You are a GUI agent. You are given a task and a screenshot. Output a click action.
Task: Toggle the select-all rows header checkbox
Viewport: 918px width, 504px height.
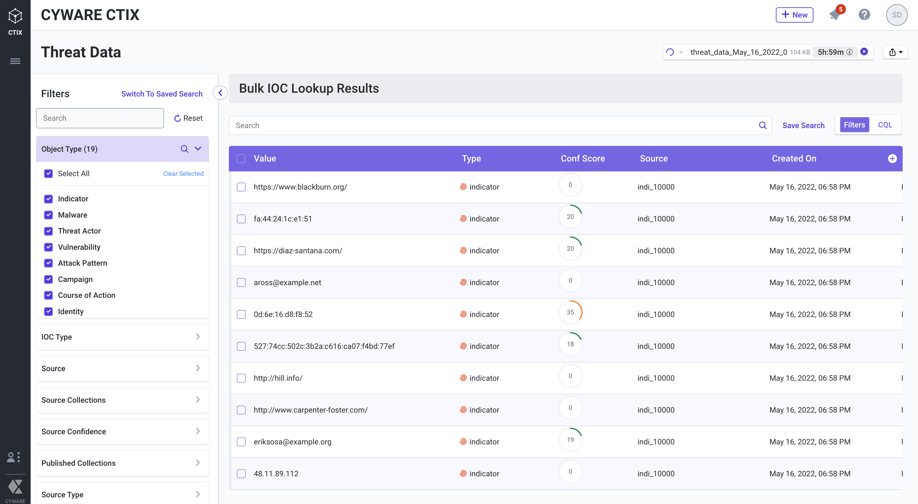tap(241, 159)
